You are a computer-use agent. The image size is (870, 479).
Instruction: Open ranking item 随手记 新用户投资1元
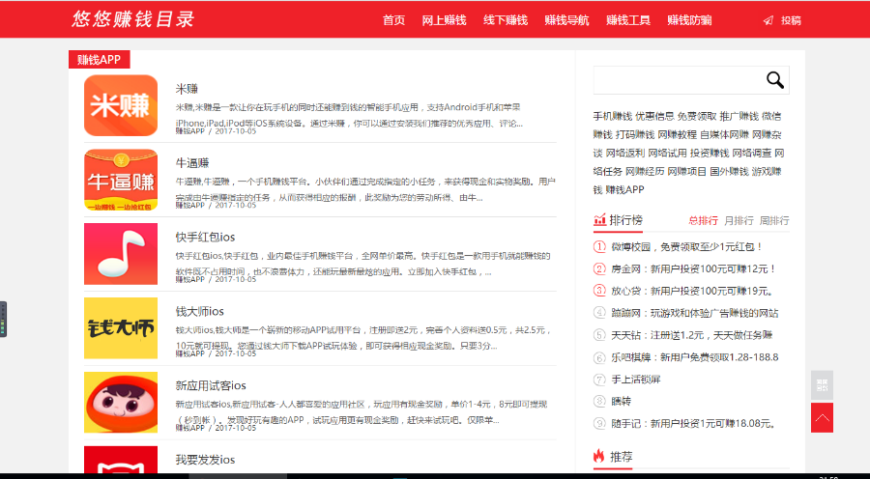click(x=693, y=424)
